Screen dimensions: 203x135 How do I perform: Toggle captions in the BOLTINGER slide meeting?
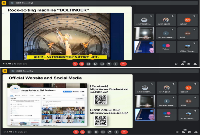[88, 64]
